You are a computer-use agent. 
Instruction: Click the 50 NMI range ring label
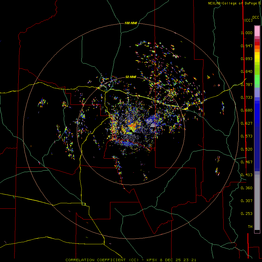(131, 77)
